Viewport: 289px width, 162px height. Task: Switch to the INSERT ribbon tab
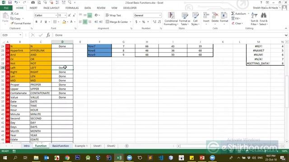point(33,8)
